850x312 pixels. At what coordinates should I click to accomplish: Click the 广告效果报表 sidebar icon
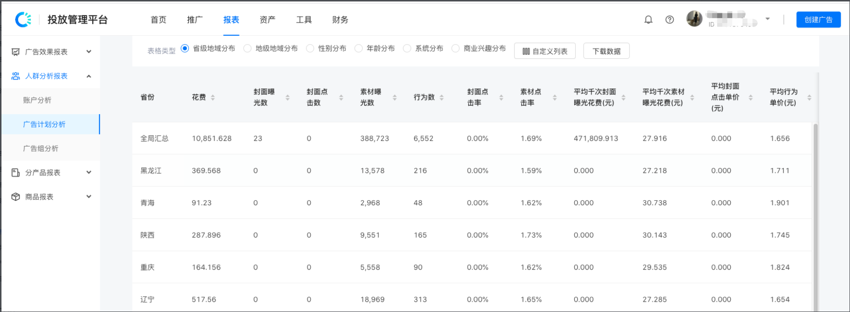(x=16, y=52)
